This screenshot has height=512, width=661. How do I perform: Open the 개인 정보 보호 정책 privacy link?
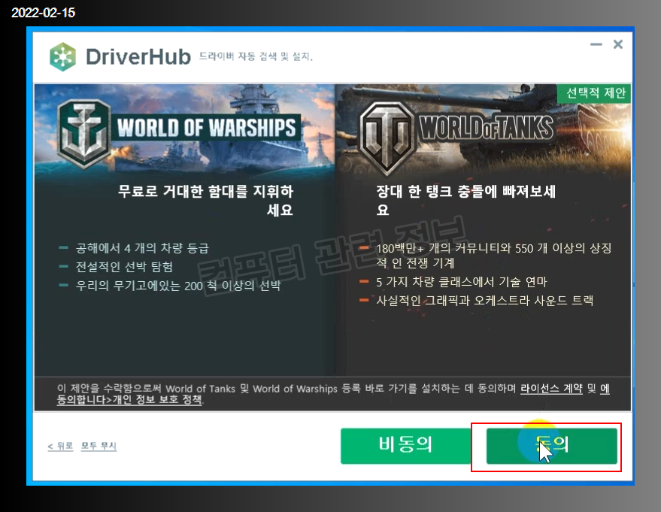pos(157,399)
